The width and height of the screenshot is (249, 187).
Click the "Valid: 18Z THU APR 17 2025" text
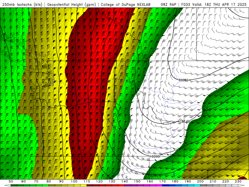coord(219,4)
